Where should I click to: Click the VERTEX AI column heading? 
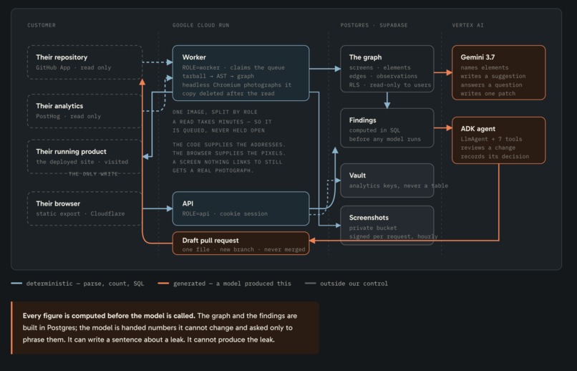coord(467,25)
